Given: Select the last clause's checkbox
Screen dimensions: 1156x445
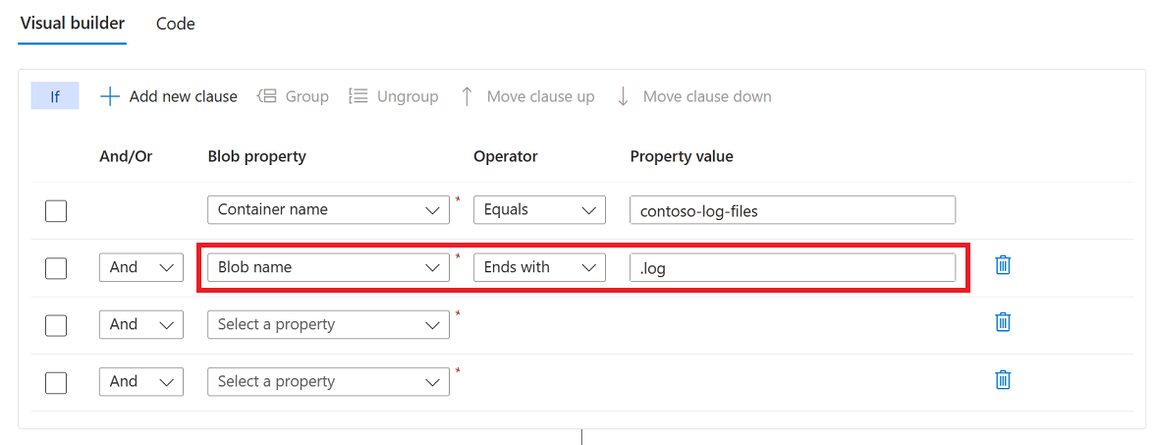Looking at the screenshot, I should (x=56, y=382).
